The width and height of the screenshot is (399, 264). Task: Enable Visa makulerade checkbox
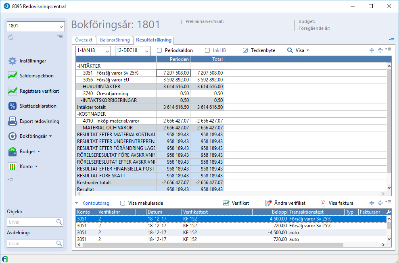click(123, 203)
